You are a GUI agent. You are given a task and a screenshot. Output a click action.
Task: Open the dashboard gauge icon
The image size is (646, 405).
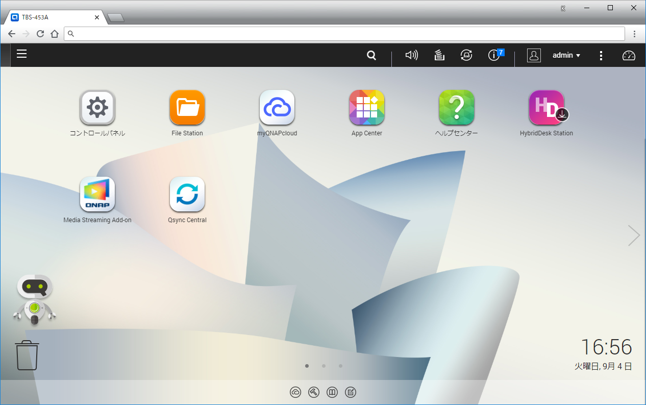pyautogui.click(x=629, y=56)
